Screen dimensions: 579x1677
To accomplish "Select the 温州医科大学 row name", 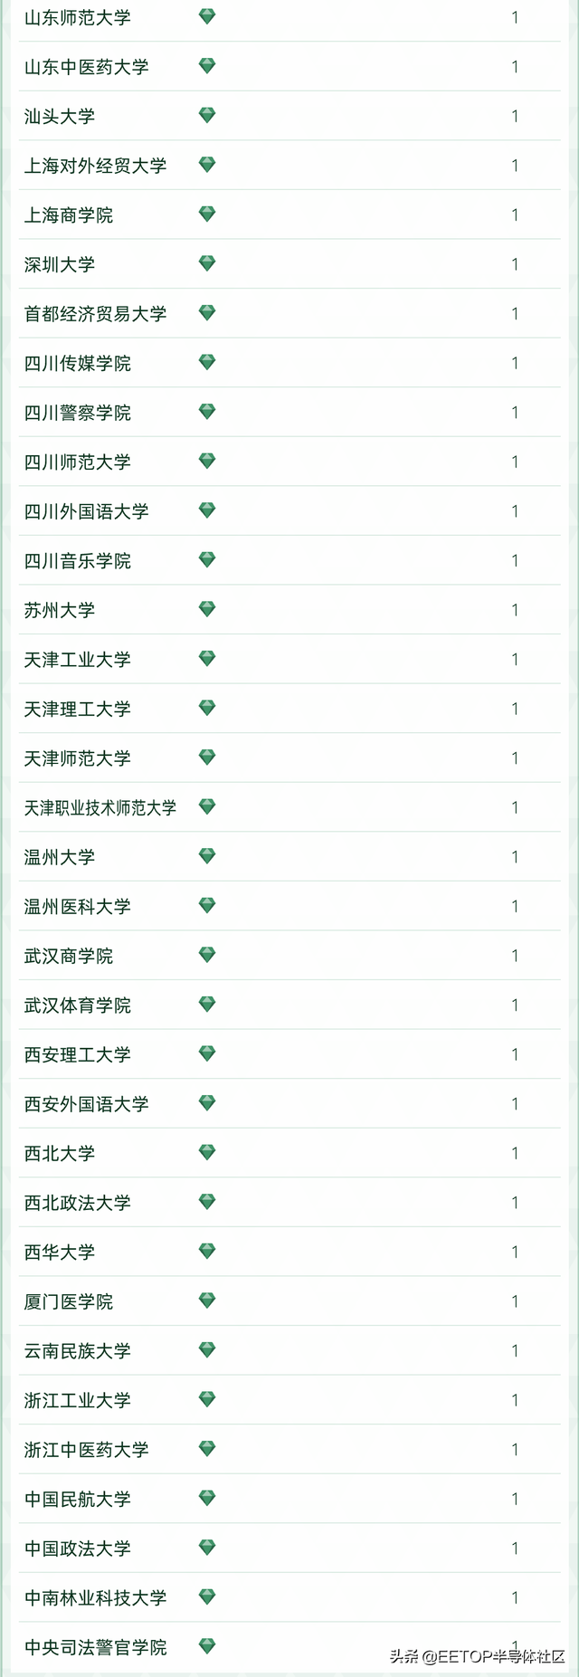I will coord(77,907).
